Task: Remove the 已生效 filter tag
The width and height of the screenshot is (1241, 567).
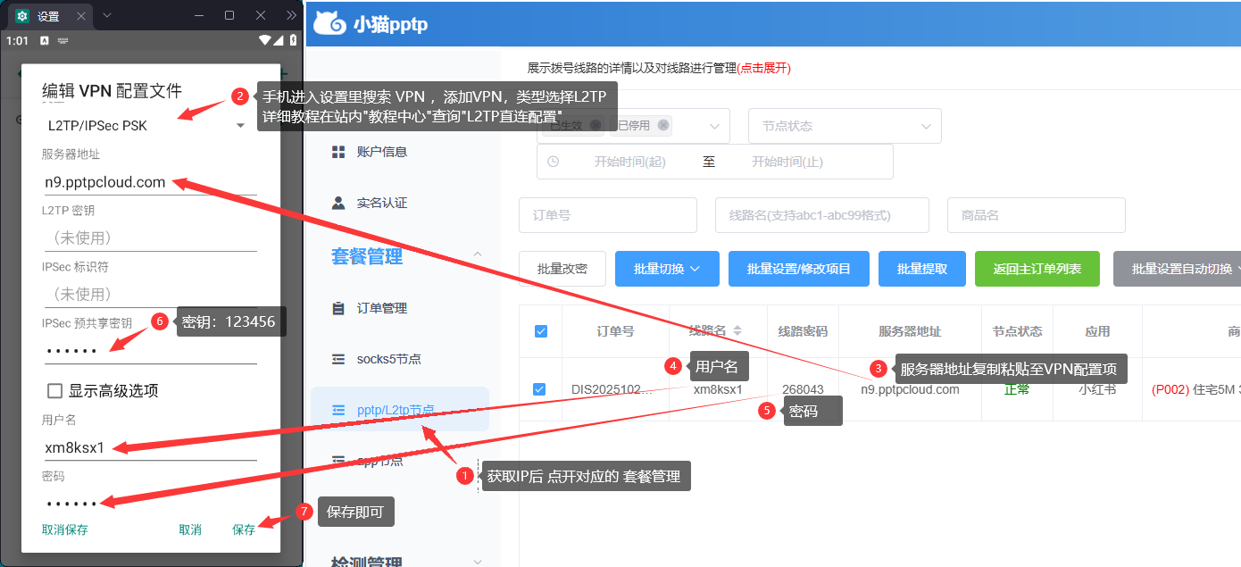Action: pos(596,126)
